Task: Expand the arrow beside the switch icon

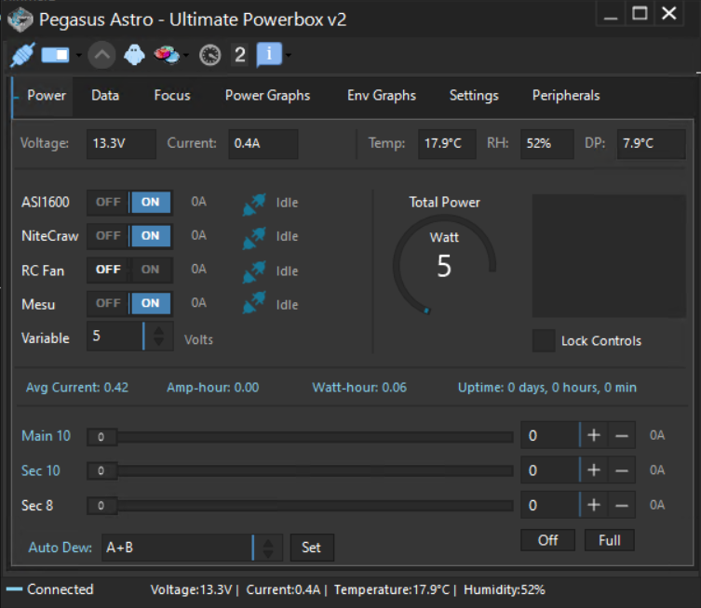Action: pyautogui.click(x=79, y=56)
